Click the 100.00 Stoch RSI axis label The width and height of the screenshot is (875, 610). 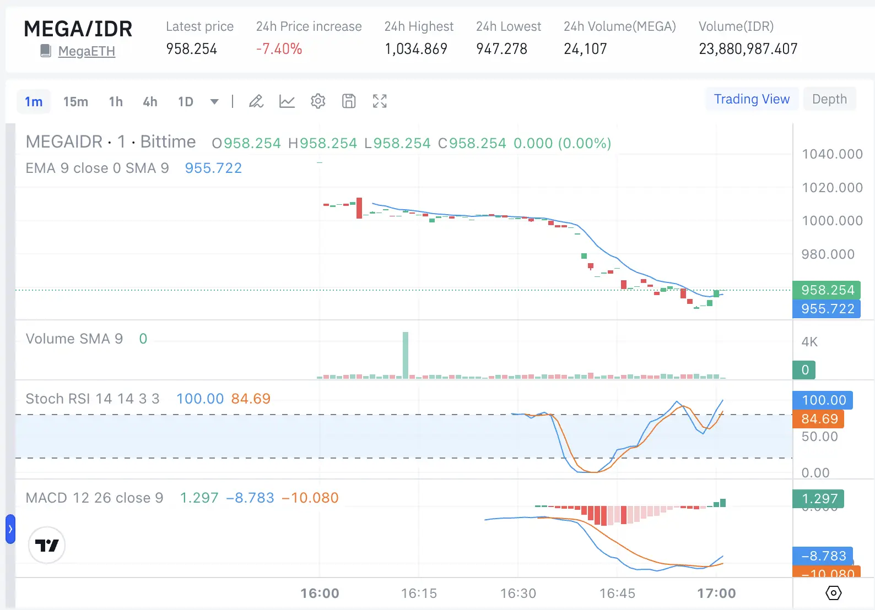(823, 400)
